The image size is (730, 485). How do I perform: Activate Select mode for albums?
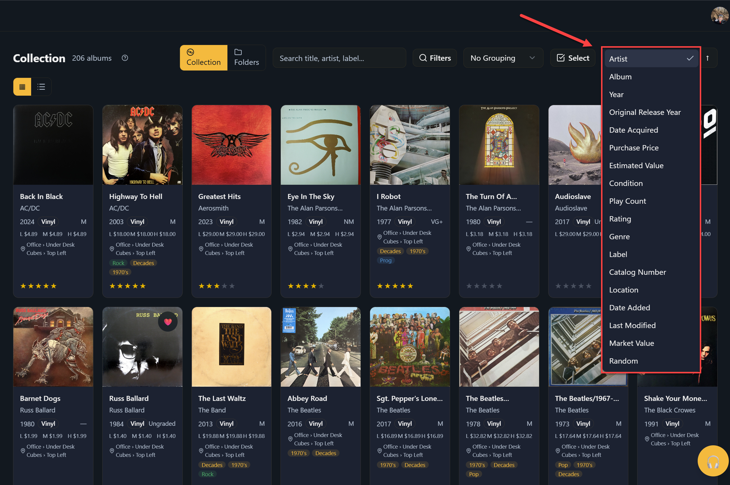pos(573,58)
